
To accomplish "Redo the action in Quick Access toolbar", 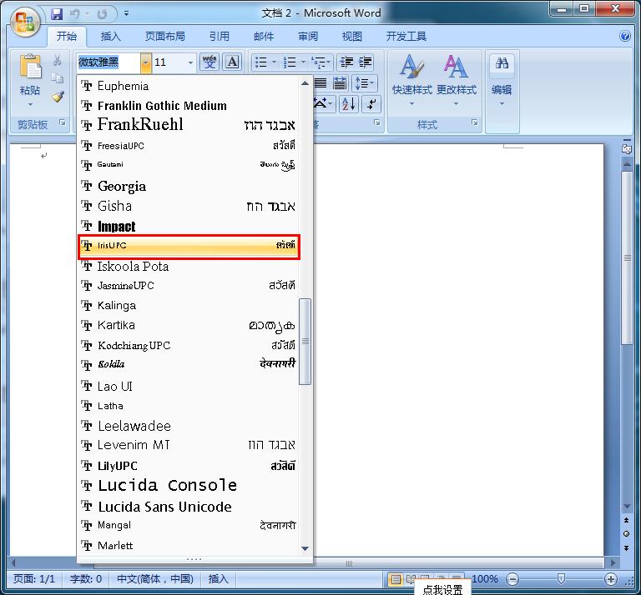I will 102,14.
